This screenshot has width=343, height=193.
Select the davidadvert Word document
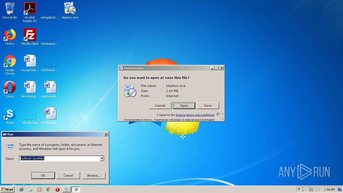coord(50,116)
